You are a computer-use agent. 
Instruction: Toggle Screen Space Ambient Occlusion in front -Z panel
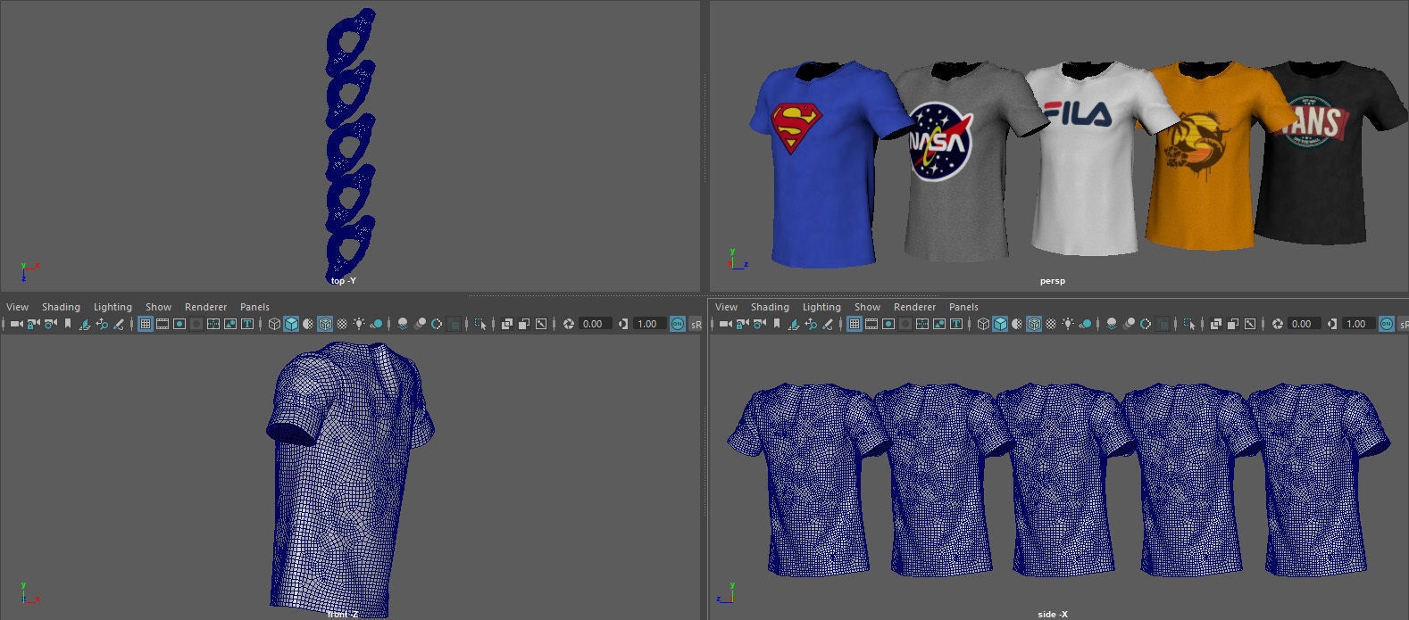(403, 324)
